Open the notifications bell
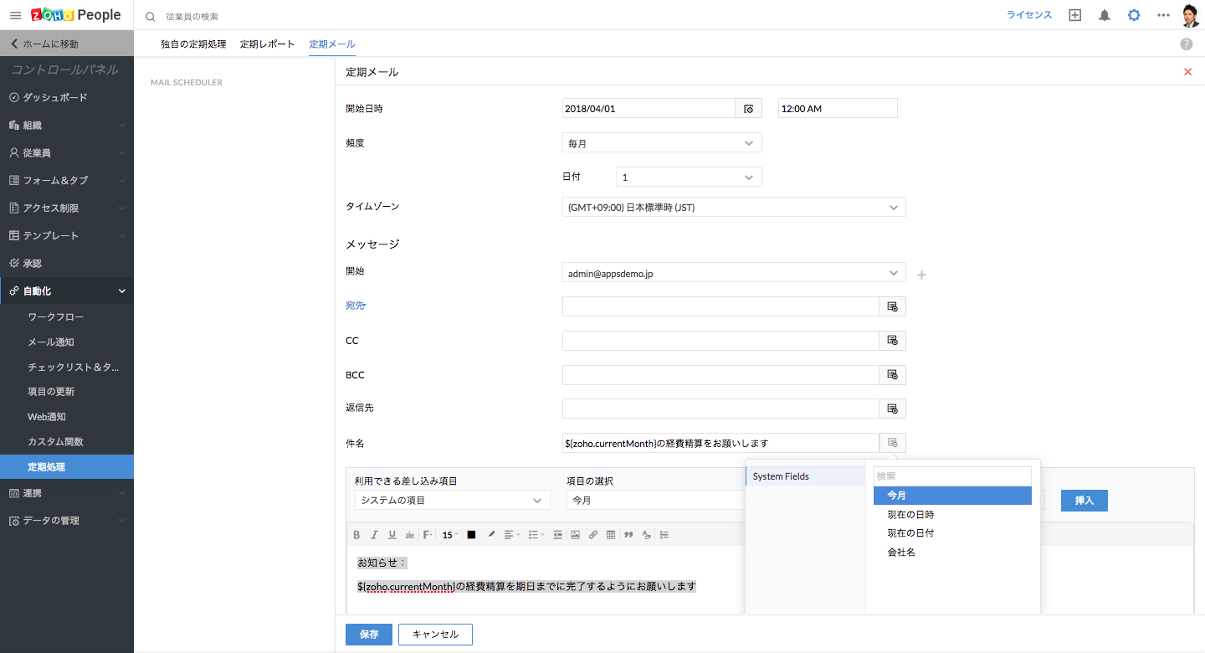This screenshot has height=653, width=1205. point(1105,15)
